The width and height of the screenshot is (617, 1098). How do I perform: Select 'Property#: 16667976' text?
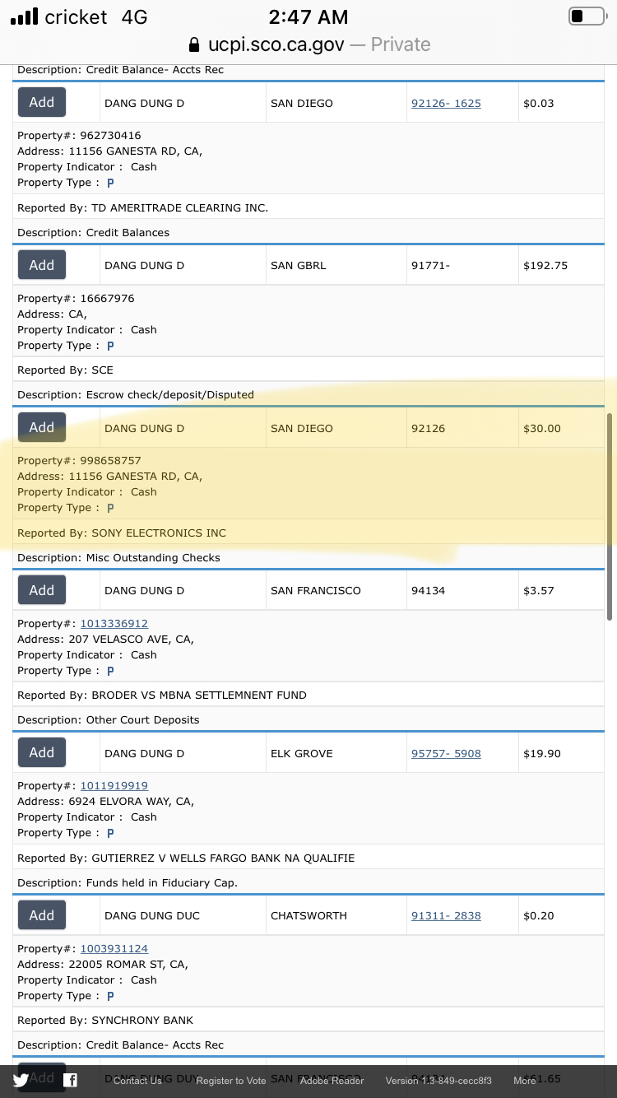[x=76, y=298]
